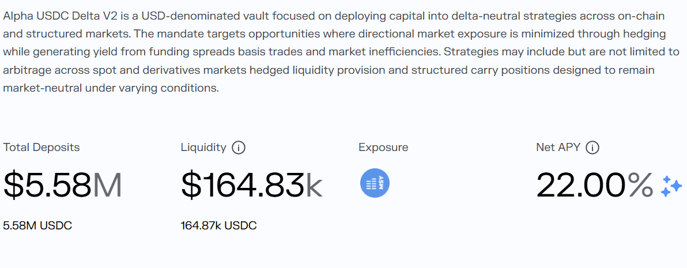Viewport: 687px width, 268px height.
Task: Click the Total Deposits label
Action: click(x=41, y=147)
